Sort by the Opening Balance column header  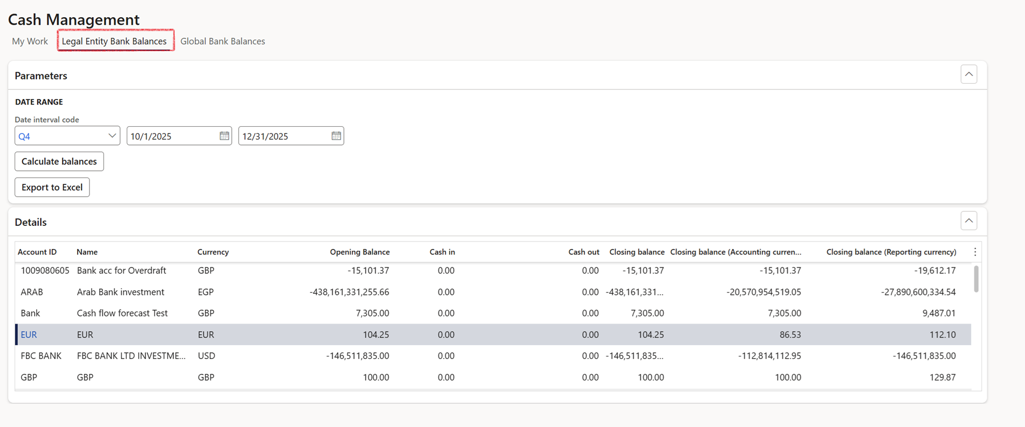pyautogui.click(x=360, y=252)
